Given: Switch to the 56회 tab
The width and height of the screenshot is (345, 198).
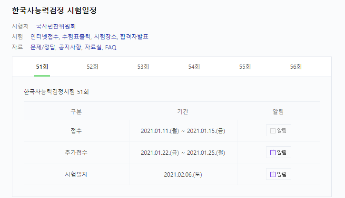Looking at the screenshot, I should tap(296, 67).
